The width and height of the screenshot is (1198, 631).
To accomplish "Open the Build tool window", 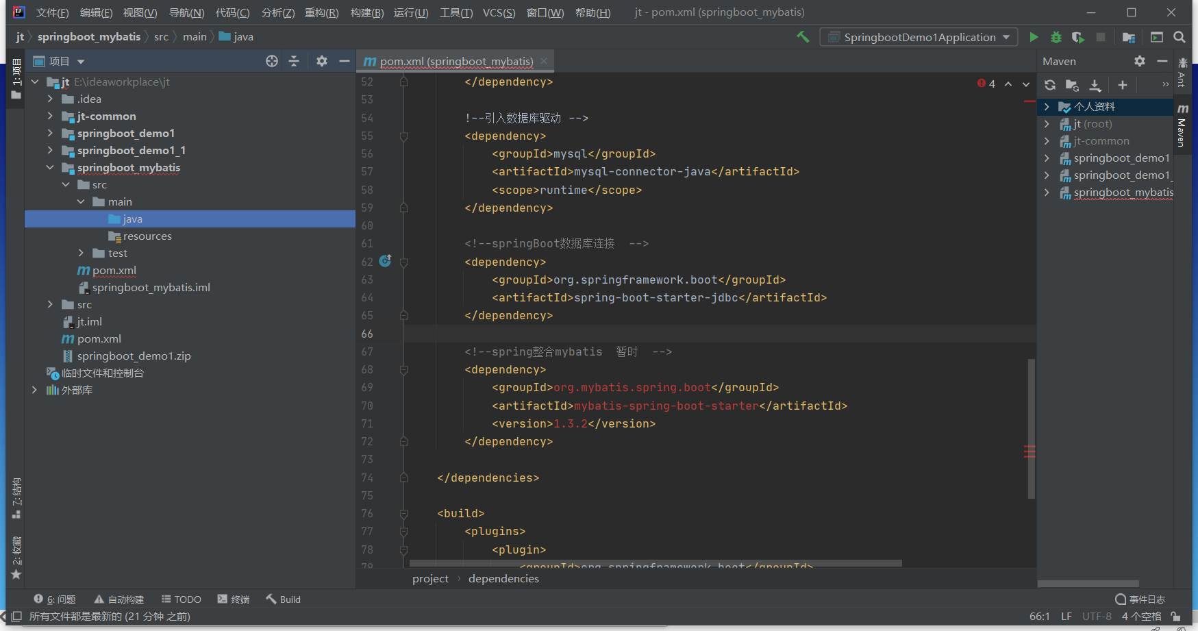I will point(284,599).
